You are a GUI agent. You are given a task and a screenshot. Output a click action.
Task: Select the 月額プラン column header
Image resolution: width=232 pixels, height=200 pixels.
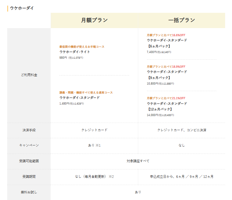pos(94,20)
